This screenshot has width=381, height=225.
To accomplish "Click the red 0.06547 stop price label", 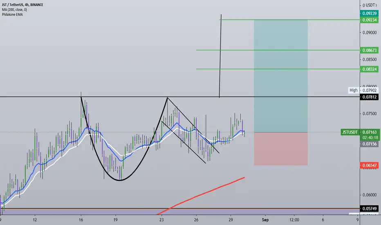I will pyautogui.click(x=369, y=166).
